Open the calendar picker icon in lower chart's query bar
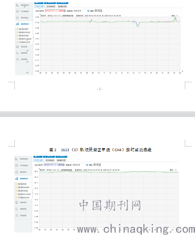 point(87,165)
